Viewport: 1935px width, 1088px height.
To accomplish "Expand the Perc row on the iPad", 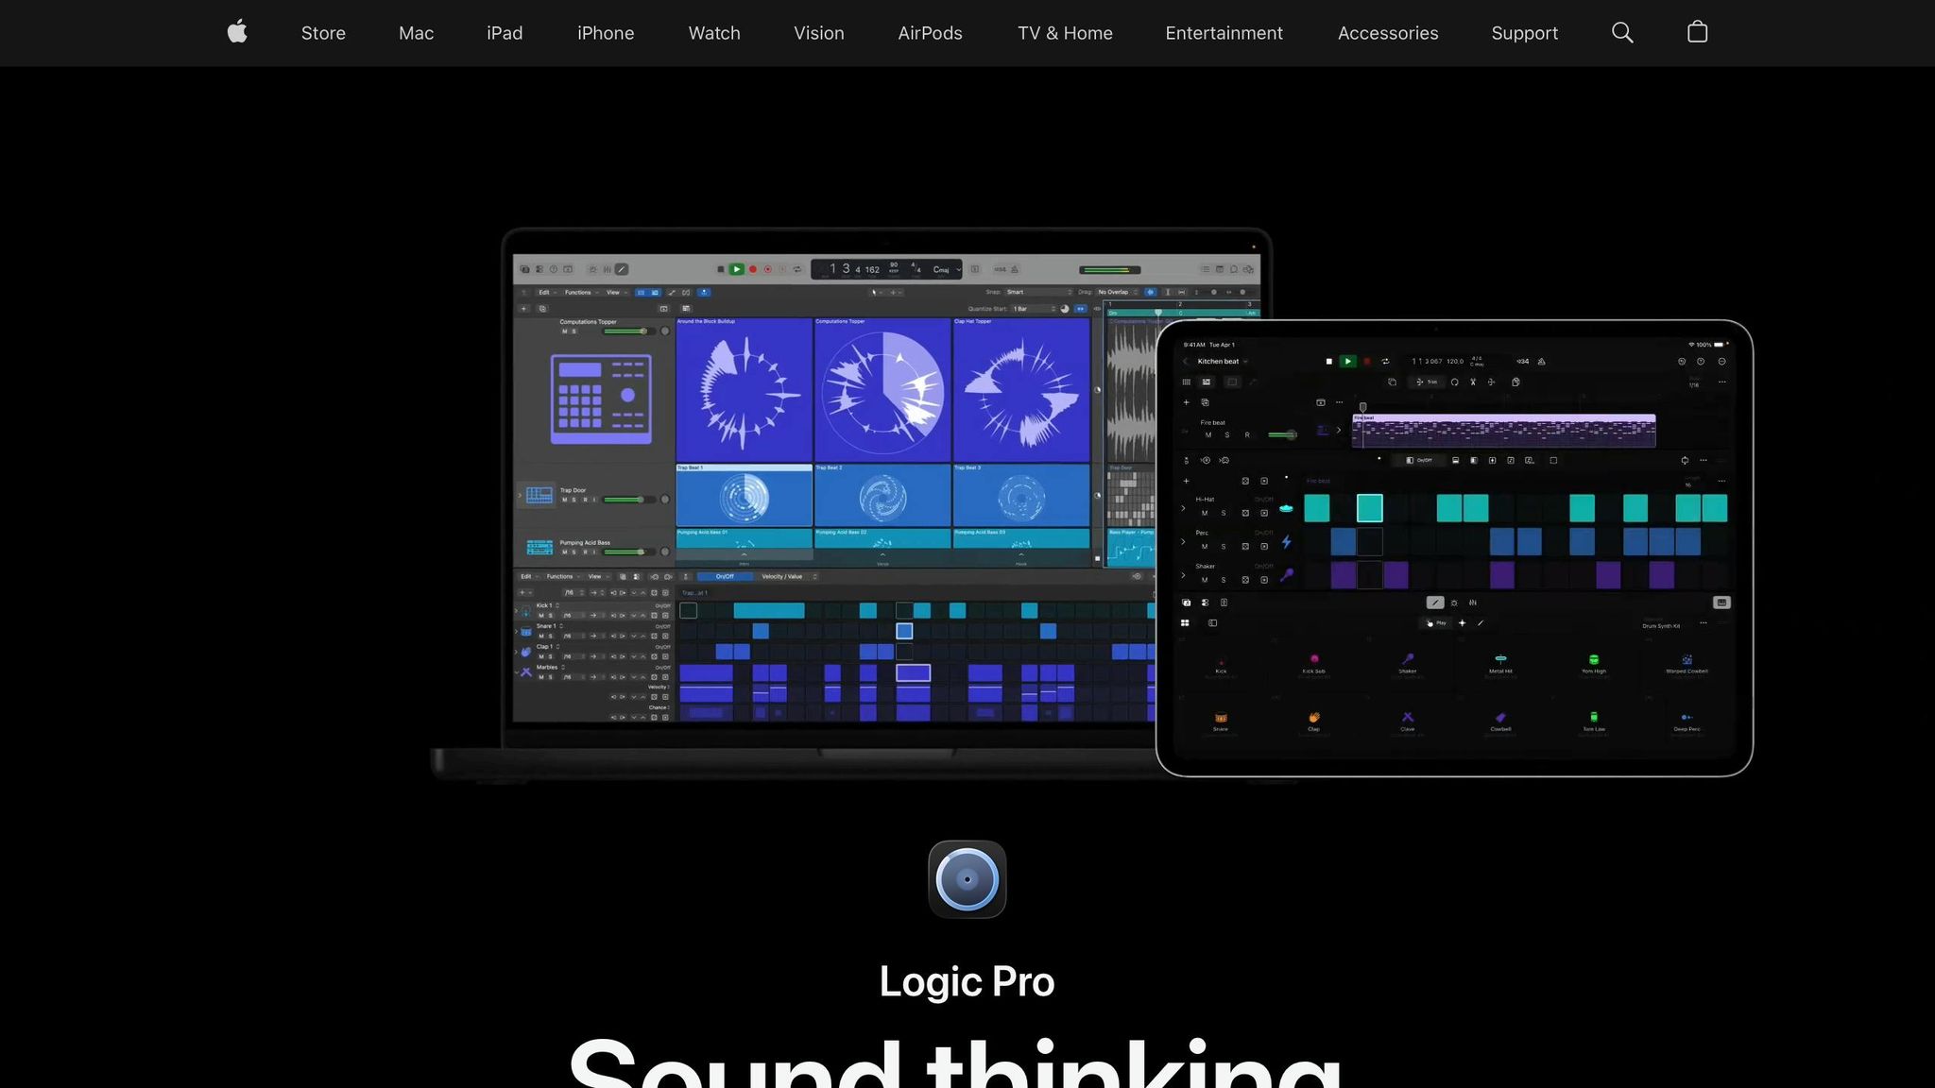I will 1183,542.
